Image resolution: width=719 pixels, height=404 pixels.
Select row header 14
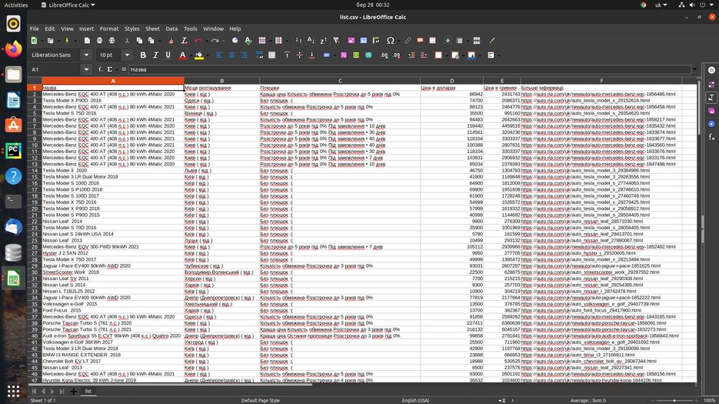coord(35,170)
